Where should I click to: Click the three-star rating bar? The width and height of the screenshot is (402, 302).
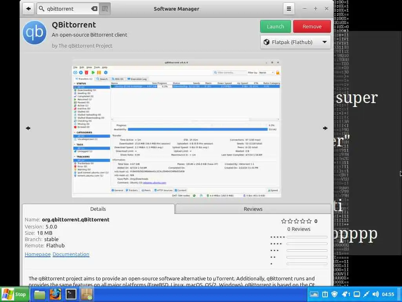307,250
